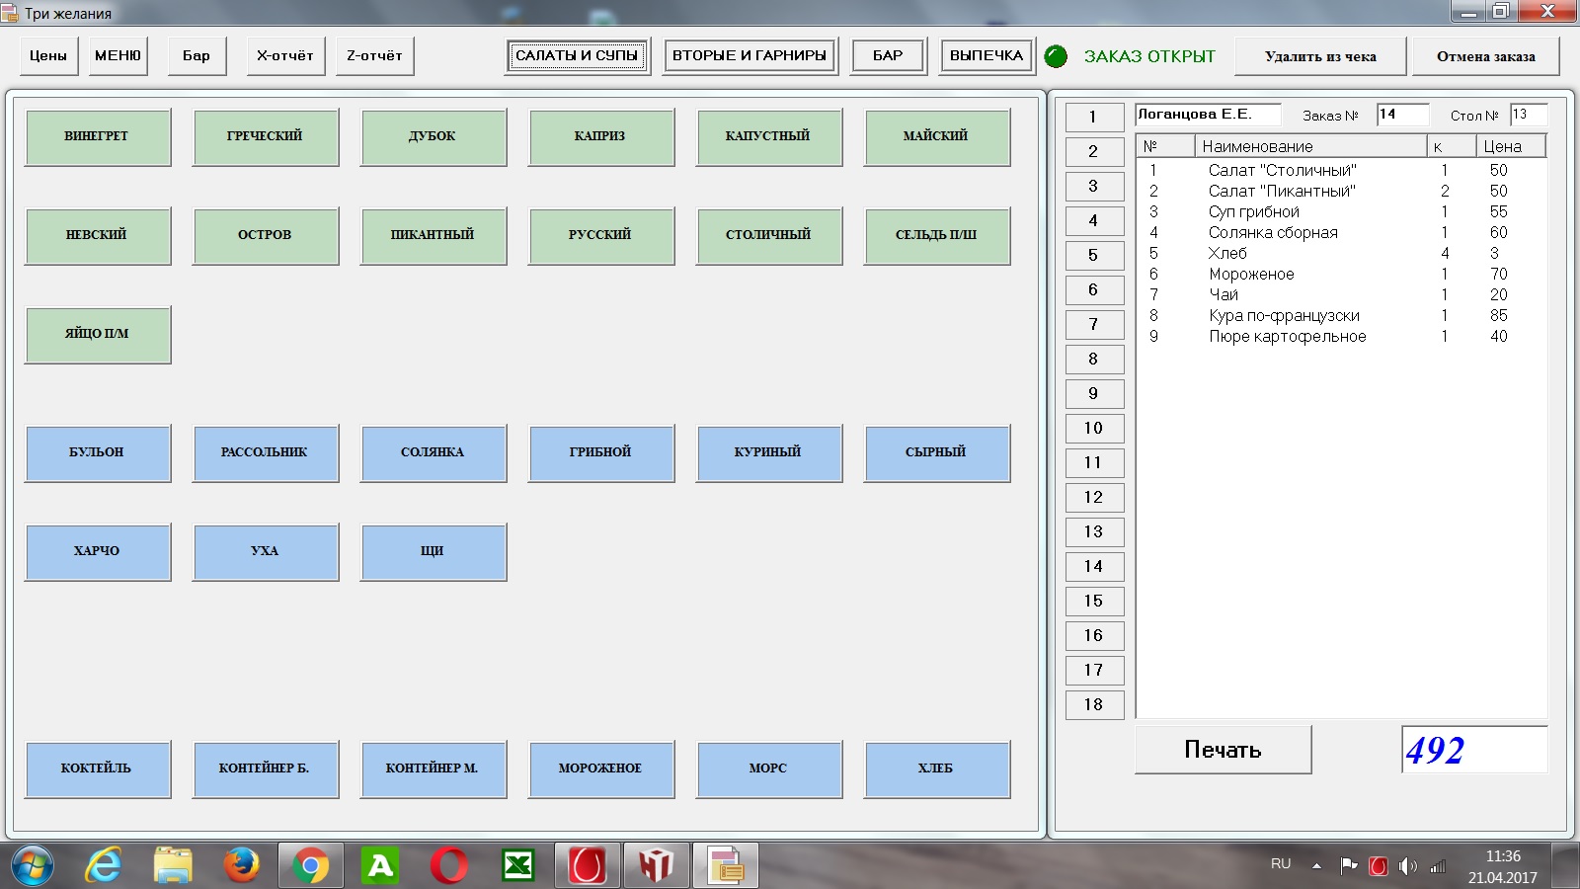Screen dimensions: 1580x889
Task: Select the Солянка сборная row in the order
Action: click(x=1273, y=233)
